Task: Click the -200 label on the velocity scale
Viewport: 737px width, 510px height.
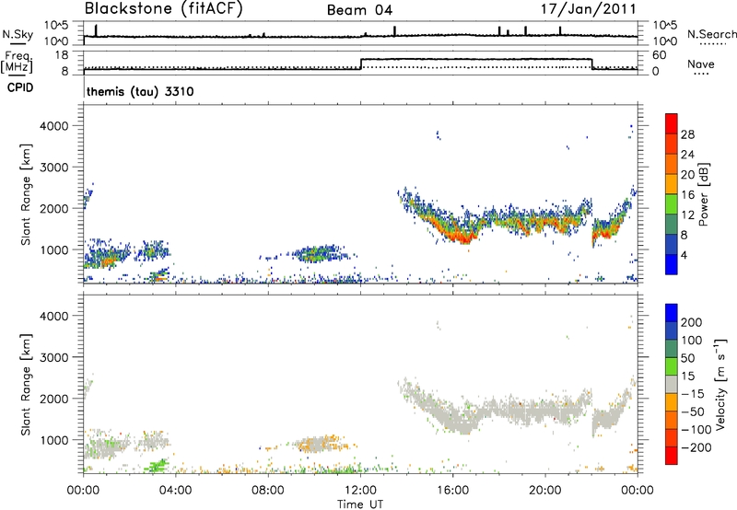Action: 696,447
